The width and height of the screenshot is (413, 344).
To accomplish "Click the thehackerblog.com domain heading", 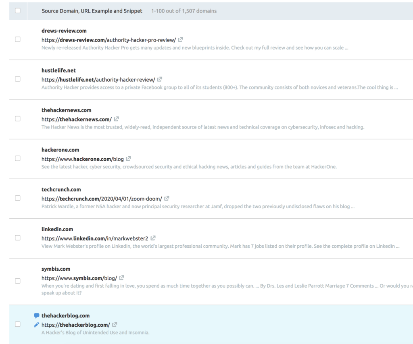I will [66, 315].
